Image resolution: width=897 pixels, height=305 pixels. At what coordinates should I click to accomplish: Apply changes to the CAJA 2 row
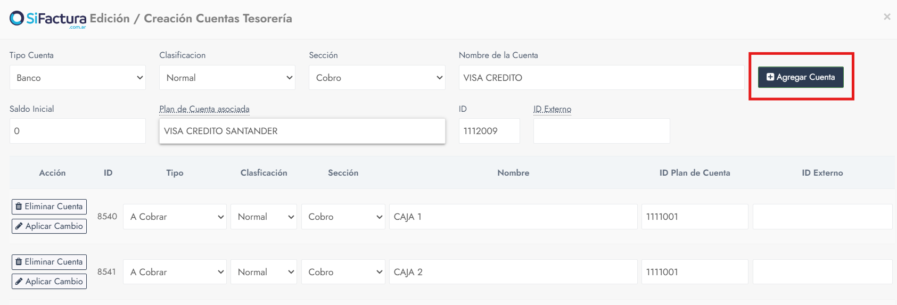click(x=49, y=282)
